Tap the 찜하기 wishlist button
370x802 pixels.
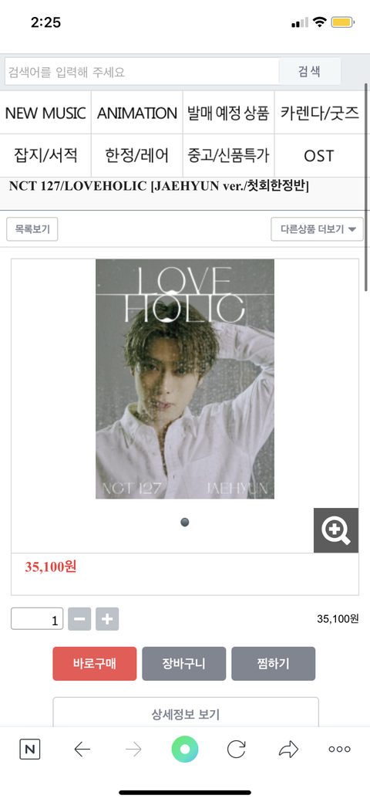(274, 664)
